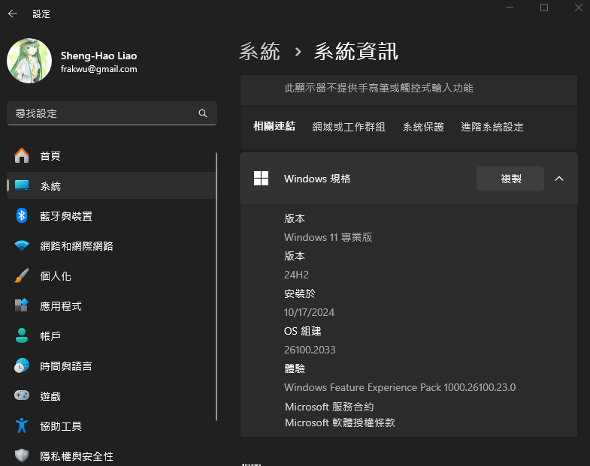Click the Time & language globe clock icon
The image size is (590, 466).
pyautogui.click(x=22, y=365)
